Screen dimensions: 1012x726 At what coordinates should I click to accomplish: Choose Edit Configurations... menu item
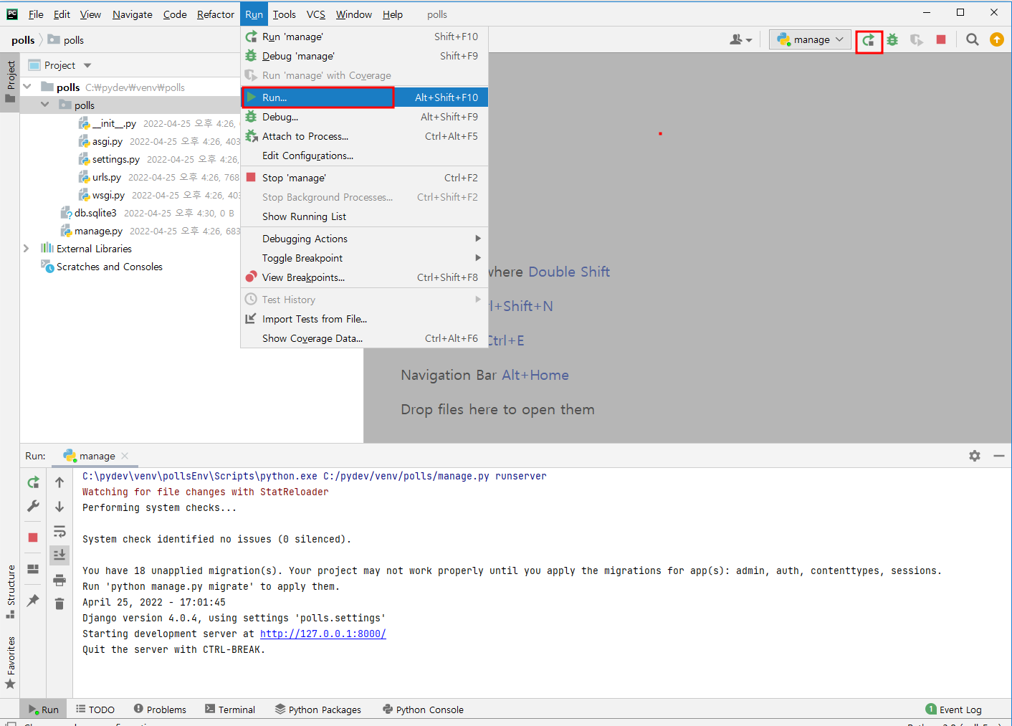point(364,156)
